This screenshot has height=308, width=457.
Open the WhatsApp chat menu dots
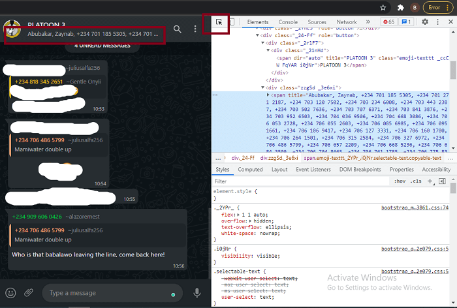pos(195,29)
